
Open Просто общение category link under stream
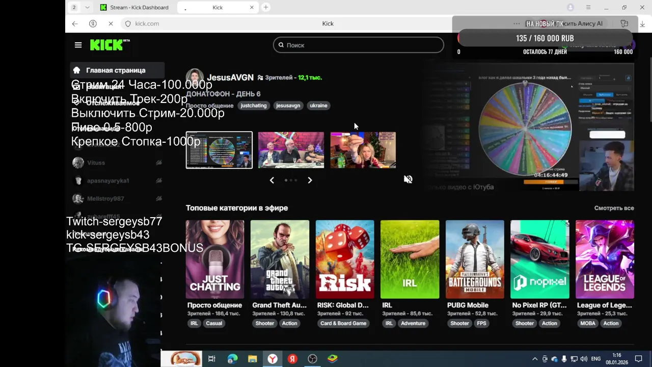tap(209, 106)
